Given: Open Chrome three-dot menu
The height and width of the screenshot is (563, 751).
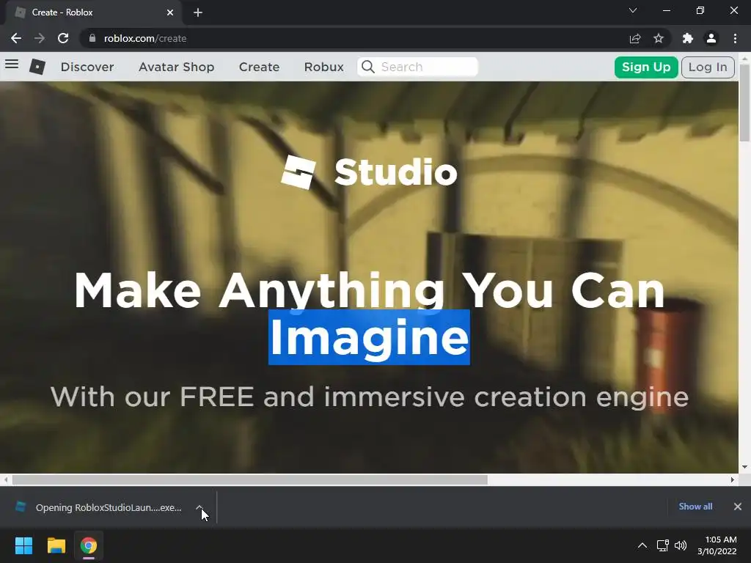Looking at the screenshot, I should (x=735, y=38).
